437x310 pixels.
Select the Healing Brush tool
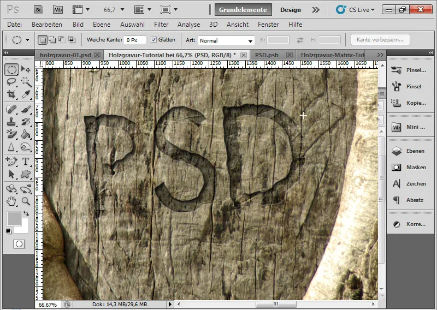click(x=11, y=109)
